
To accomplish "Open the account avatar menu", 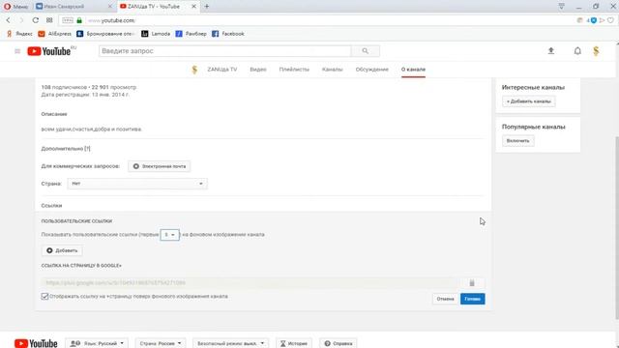I will click(596, 50).
